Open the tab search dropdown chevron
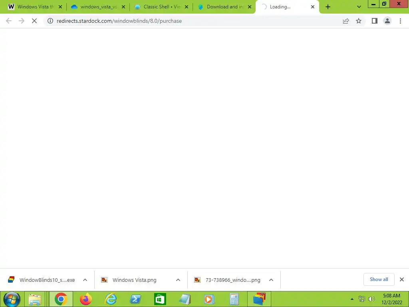The image size is (409, 307). click(359, 7)
